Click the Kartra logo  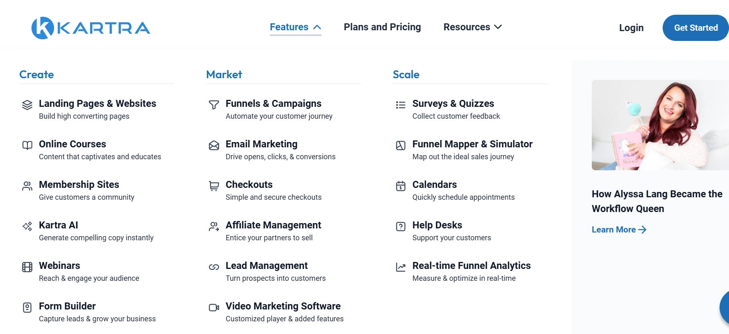point(91,28)
